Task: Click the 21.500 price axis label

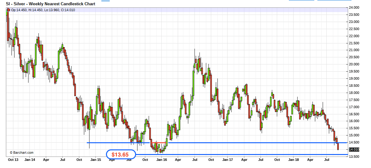Action: [x=354, y=43]
